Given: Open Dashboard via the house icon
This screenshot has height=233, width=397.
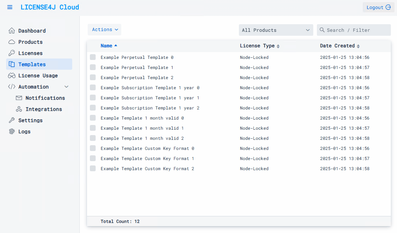Looking at the screenshot, I should click(12, 31).
